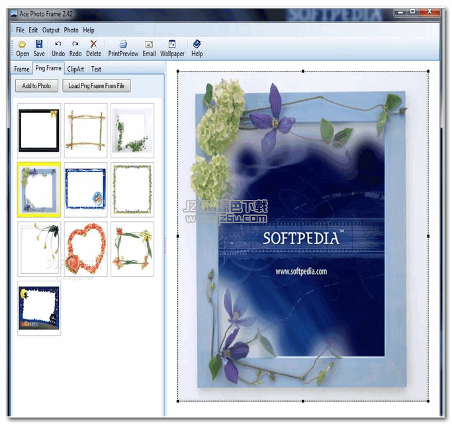
Task: Open the Help menu
Action: coord(89,30)
